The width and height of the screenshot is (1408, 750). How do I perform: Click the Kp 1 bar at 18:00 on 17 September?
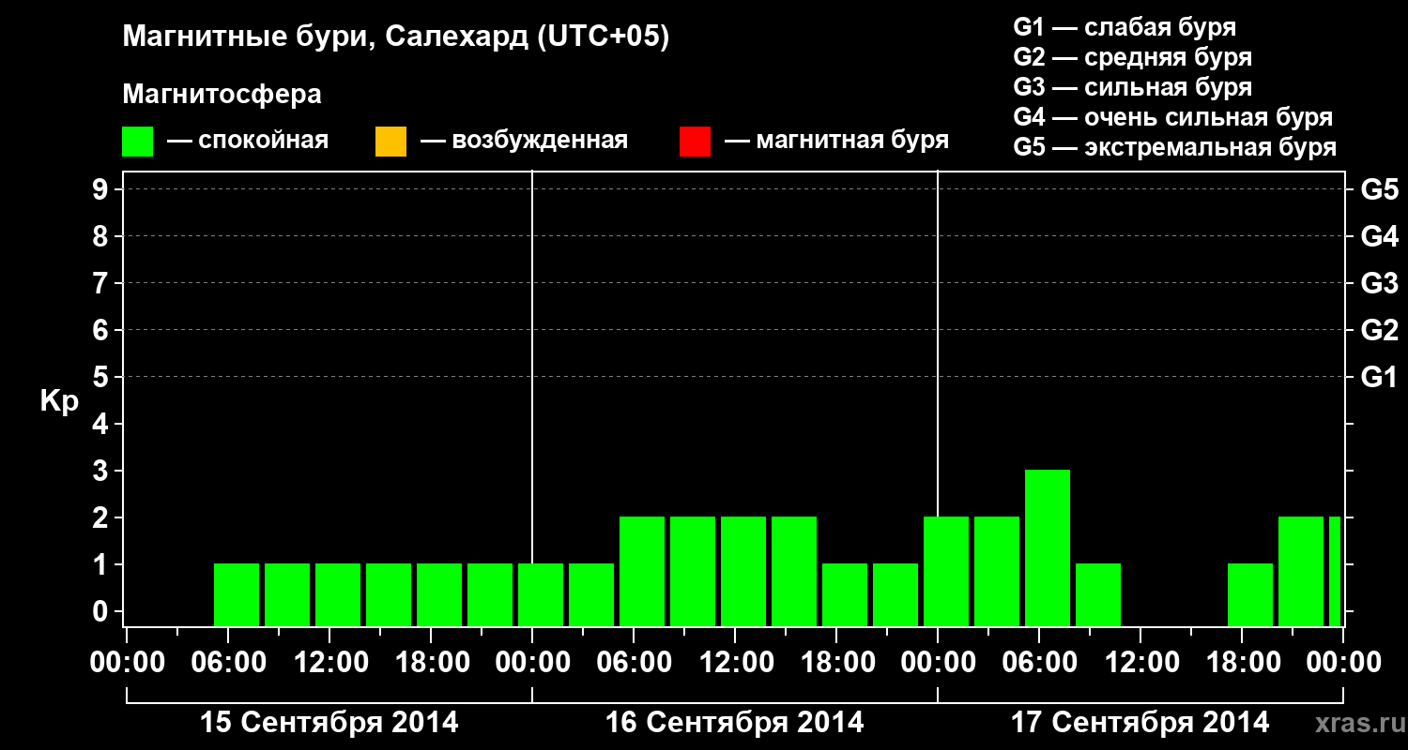point(1250,594)
